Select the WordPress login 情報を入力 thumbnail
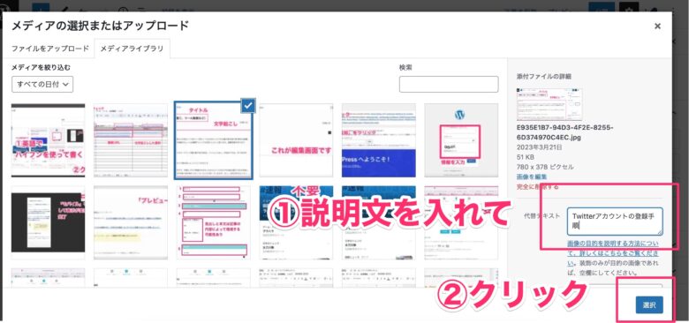 pos(461,140)
